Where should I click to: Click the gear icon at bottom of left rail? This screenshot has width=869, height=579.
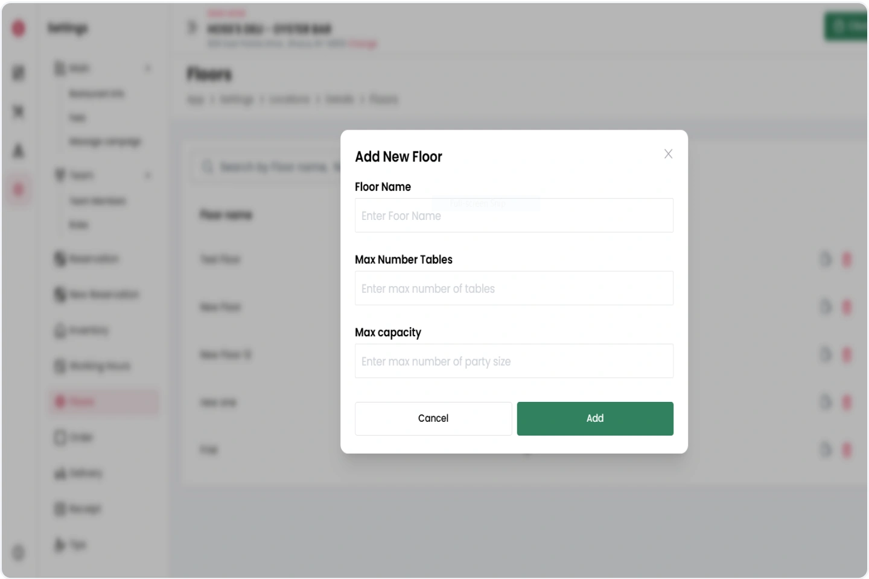(19, 552)
